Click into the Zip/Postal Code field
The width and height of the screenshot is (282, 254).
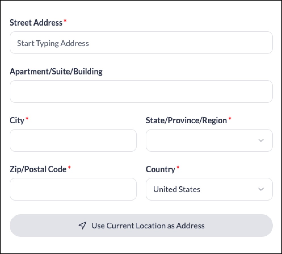click(73, 189)
